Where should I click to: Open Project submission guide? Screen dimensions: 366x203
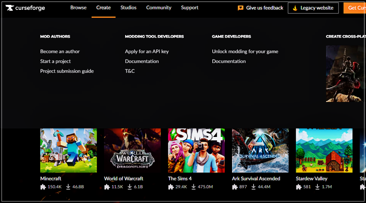67,71
